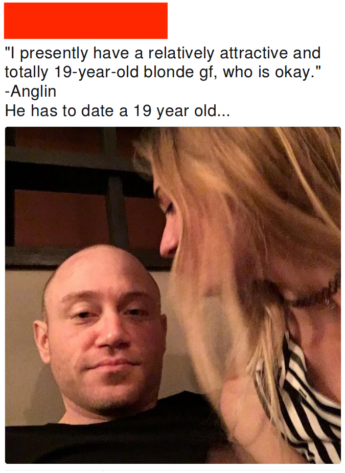
Task: Click the "He has to date" caption line
Action: 118,111
